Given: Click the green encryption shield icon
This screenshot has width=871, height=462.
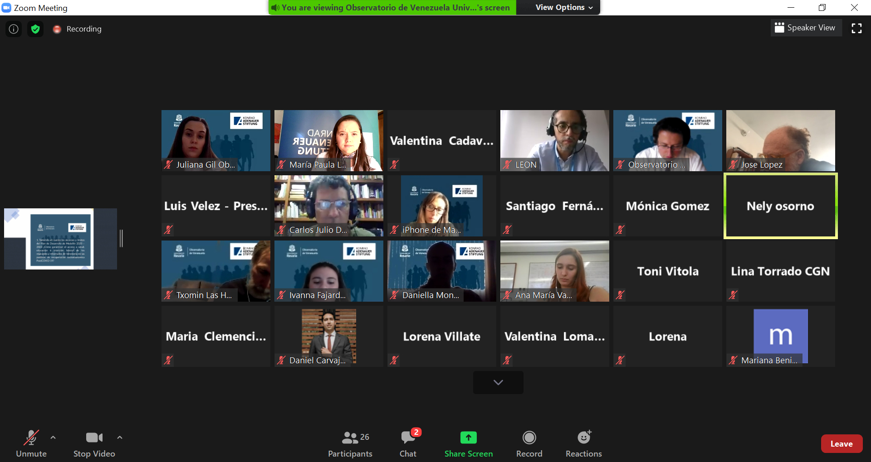Looking at the screenshot, I should 35,29.
